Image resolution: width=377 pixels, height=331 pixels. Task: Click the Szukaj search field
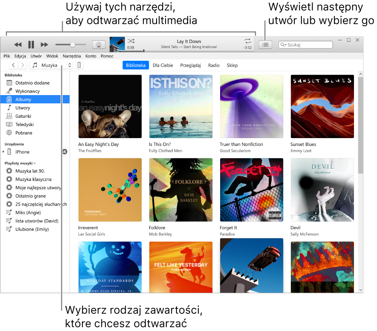(x=306, y=45)
